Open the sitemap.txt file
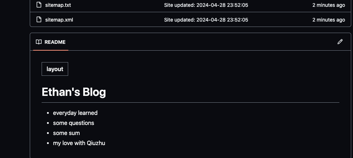Screen dimensions: 353x158 pos(58,5)
